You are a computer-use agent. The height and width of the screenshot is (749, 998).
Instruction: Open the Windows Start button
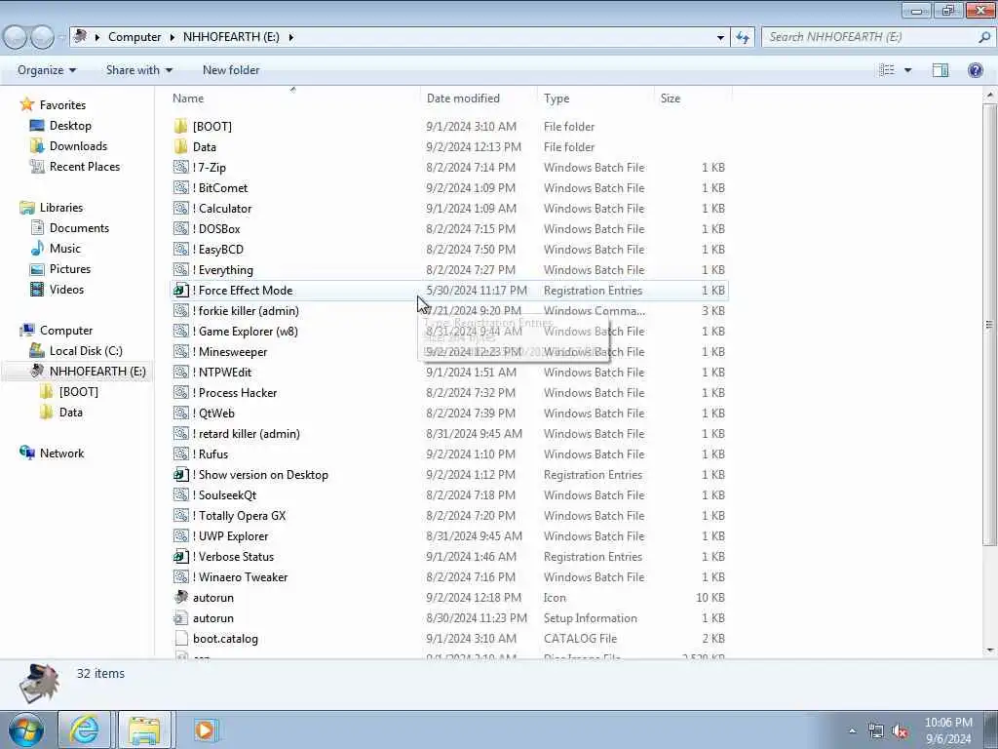click(x=26, y=729)
